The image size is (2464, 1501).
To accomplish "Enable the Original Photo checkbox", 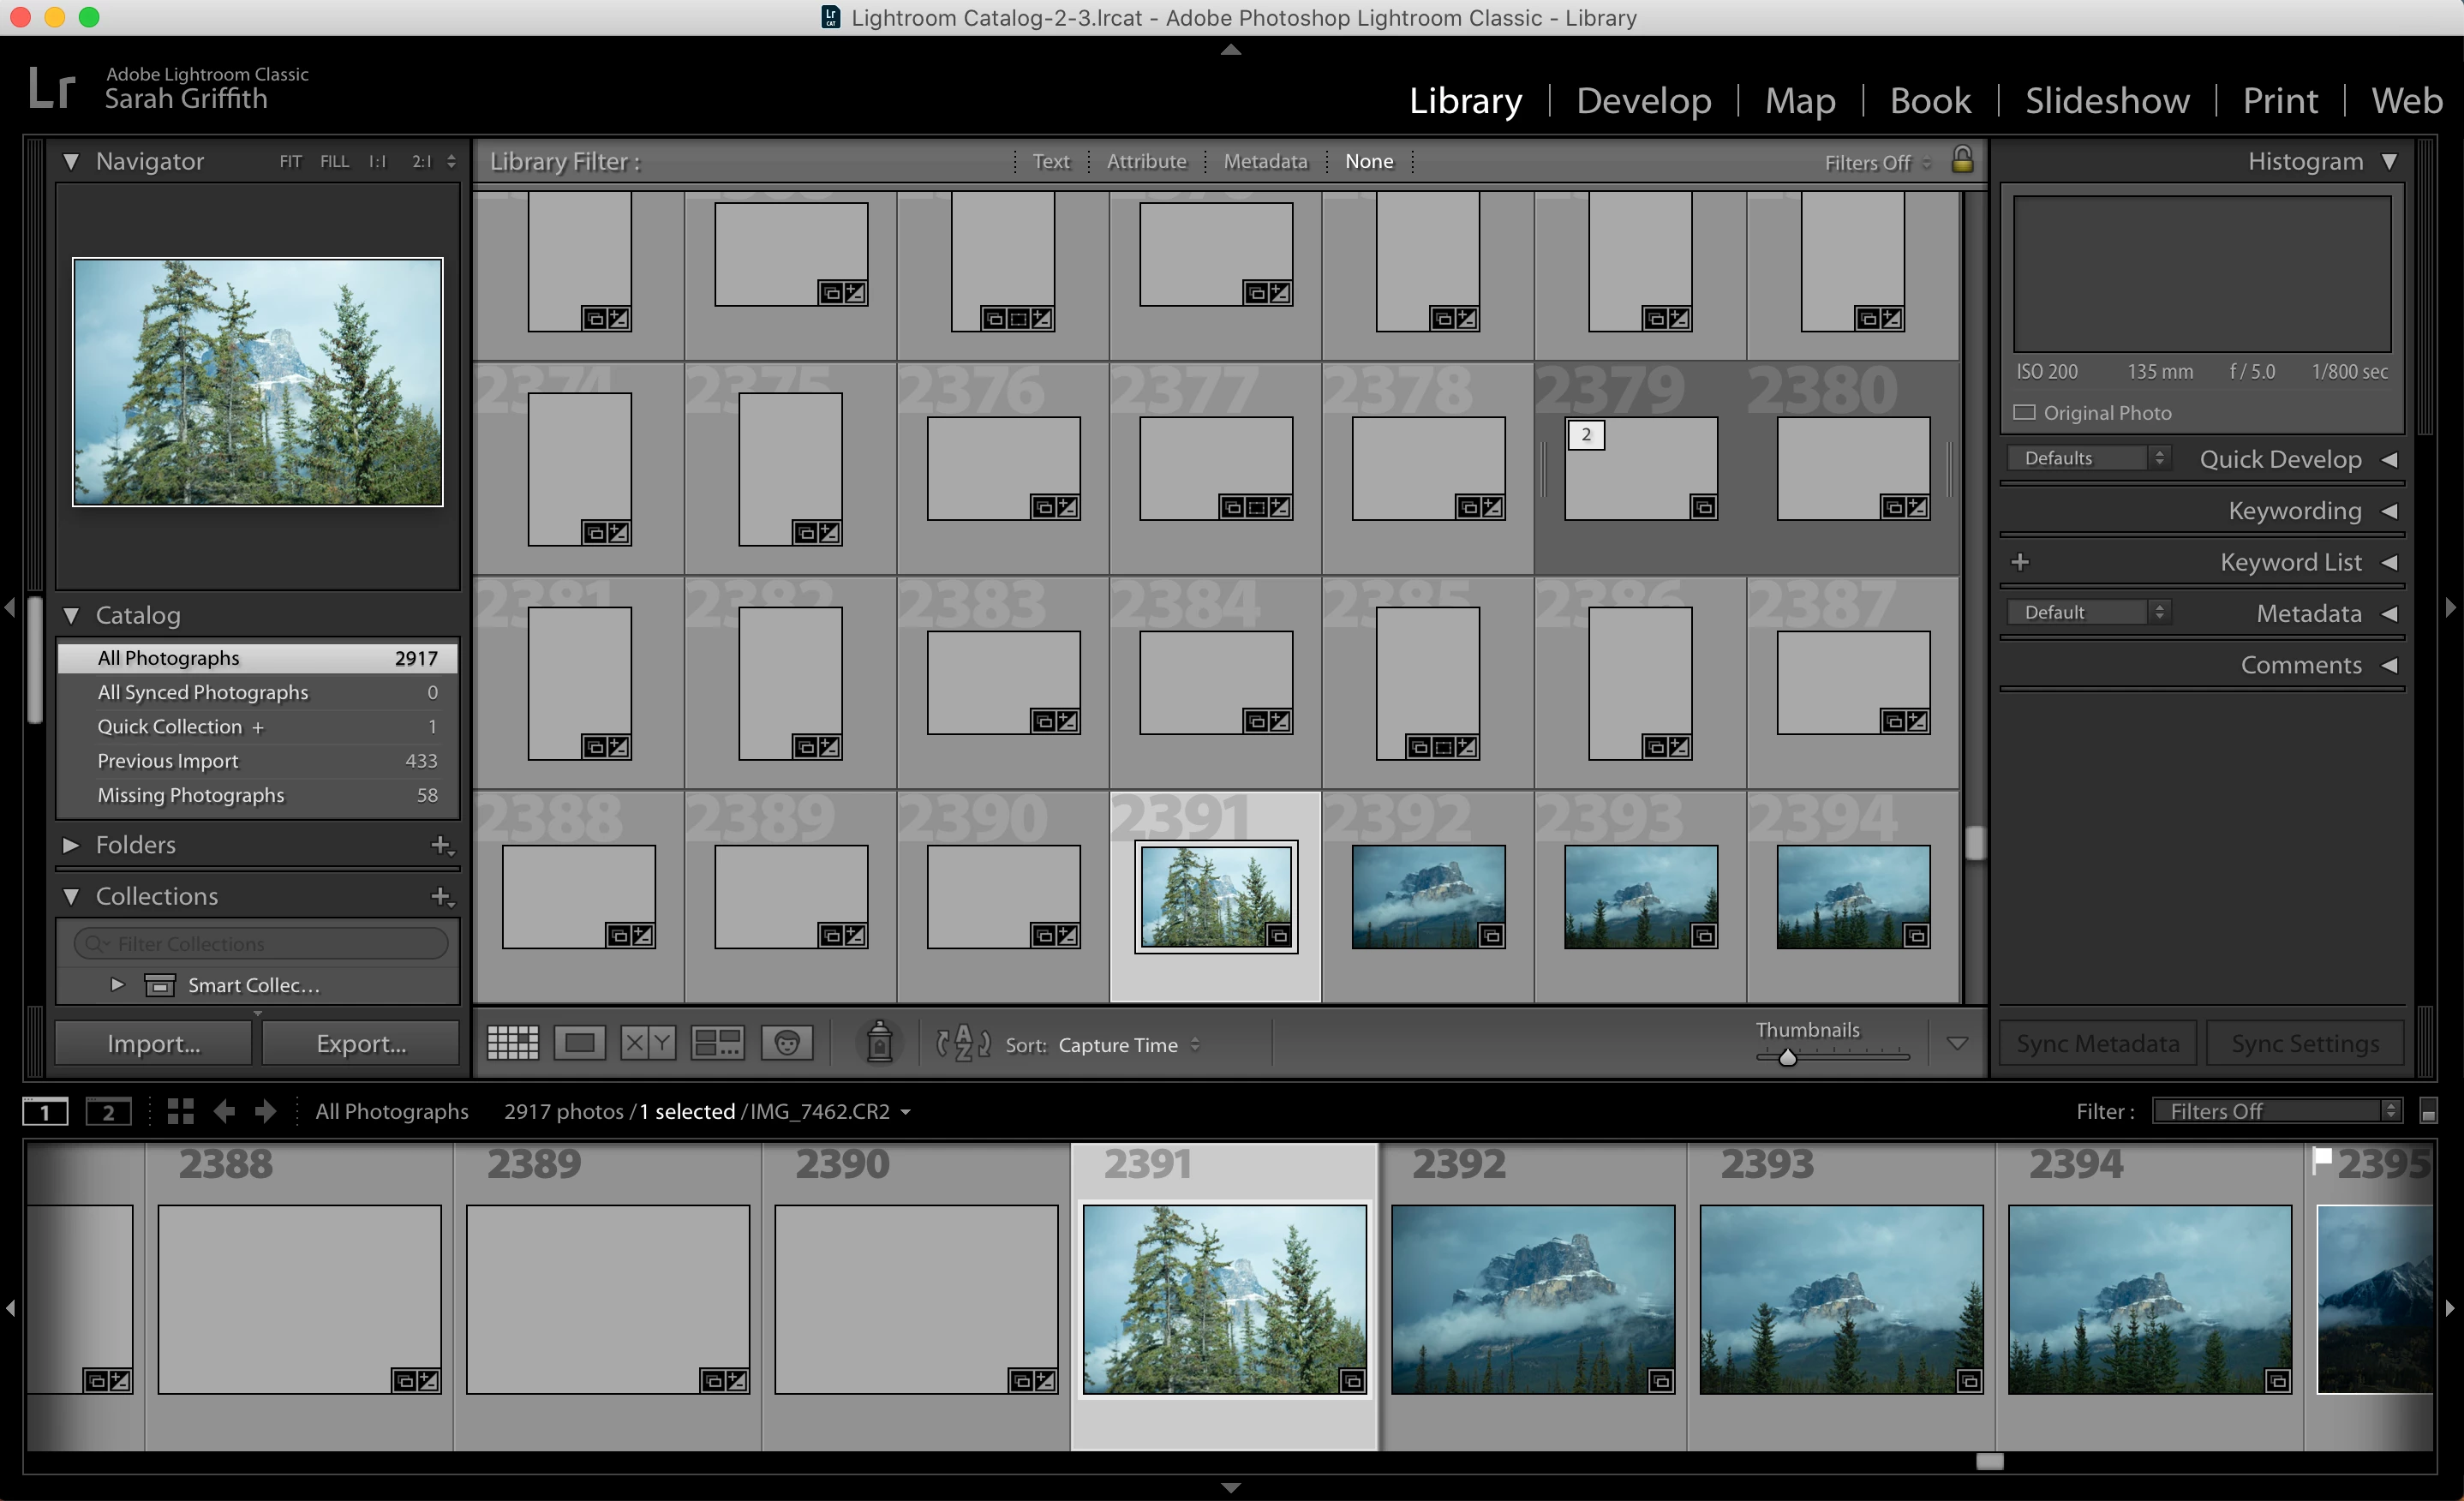I will 2025,412.
